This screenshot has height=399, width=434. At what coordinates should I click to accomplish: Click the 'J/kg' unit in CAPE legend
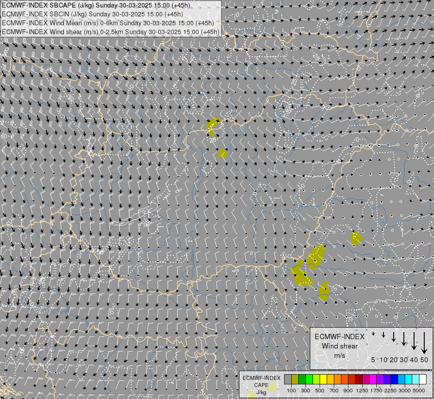tap(261, 392)
